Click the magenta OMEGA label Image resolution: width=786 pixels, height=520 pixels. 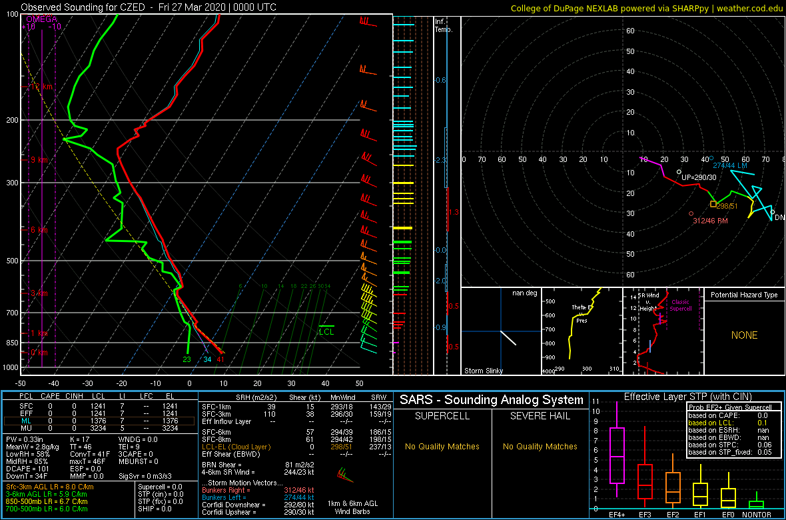coord(41,19)
